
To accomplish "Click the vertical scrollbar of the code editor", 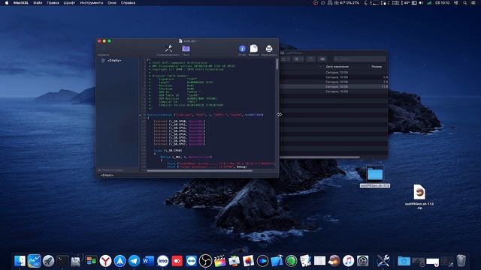I will tap(277, 64).
